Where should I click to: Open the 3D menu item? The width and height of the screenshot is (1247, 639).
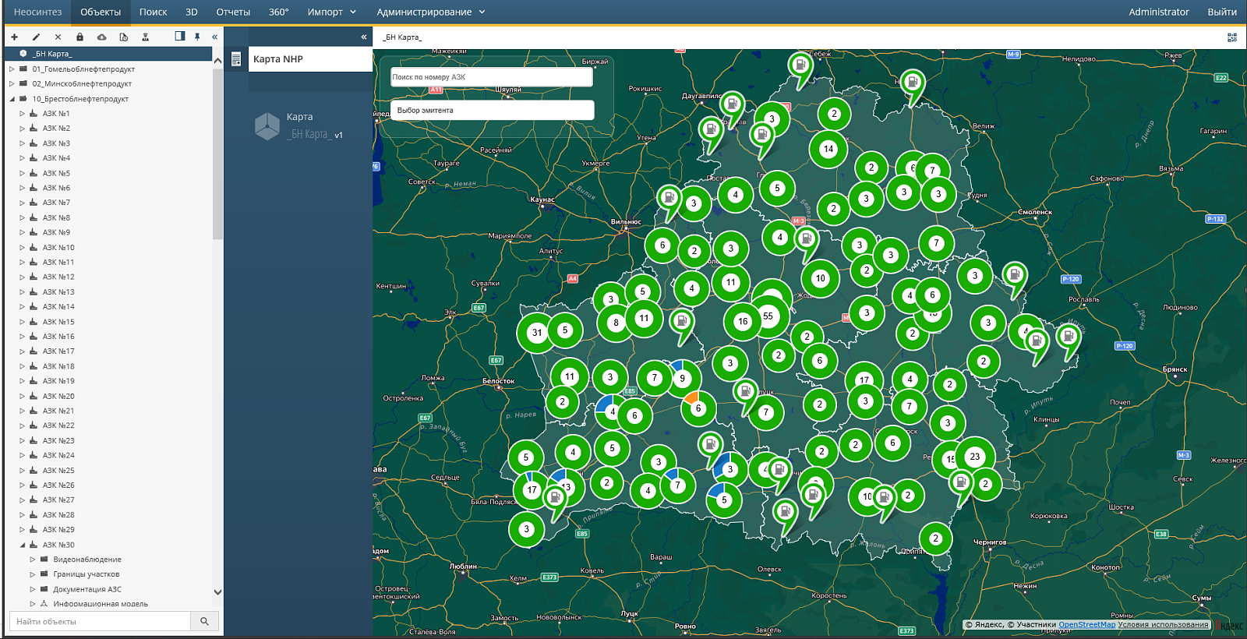192,12
